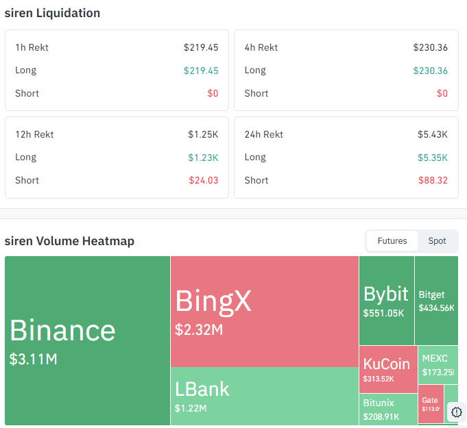Click the siren Volume Heatmap heading
Viewport: 467px width, 428px height.
pyautogui.click(x=69, y=241)
